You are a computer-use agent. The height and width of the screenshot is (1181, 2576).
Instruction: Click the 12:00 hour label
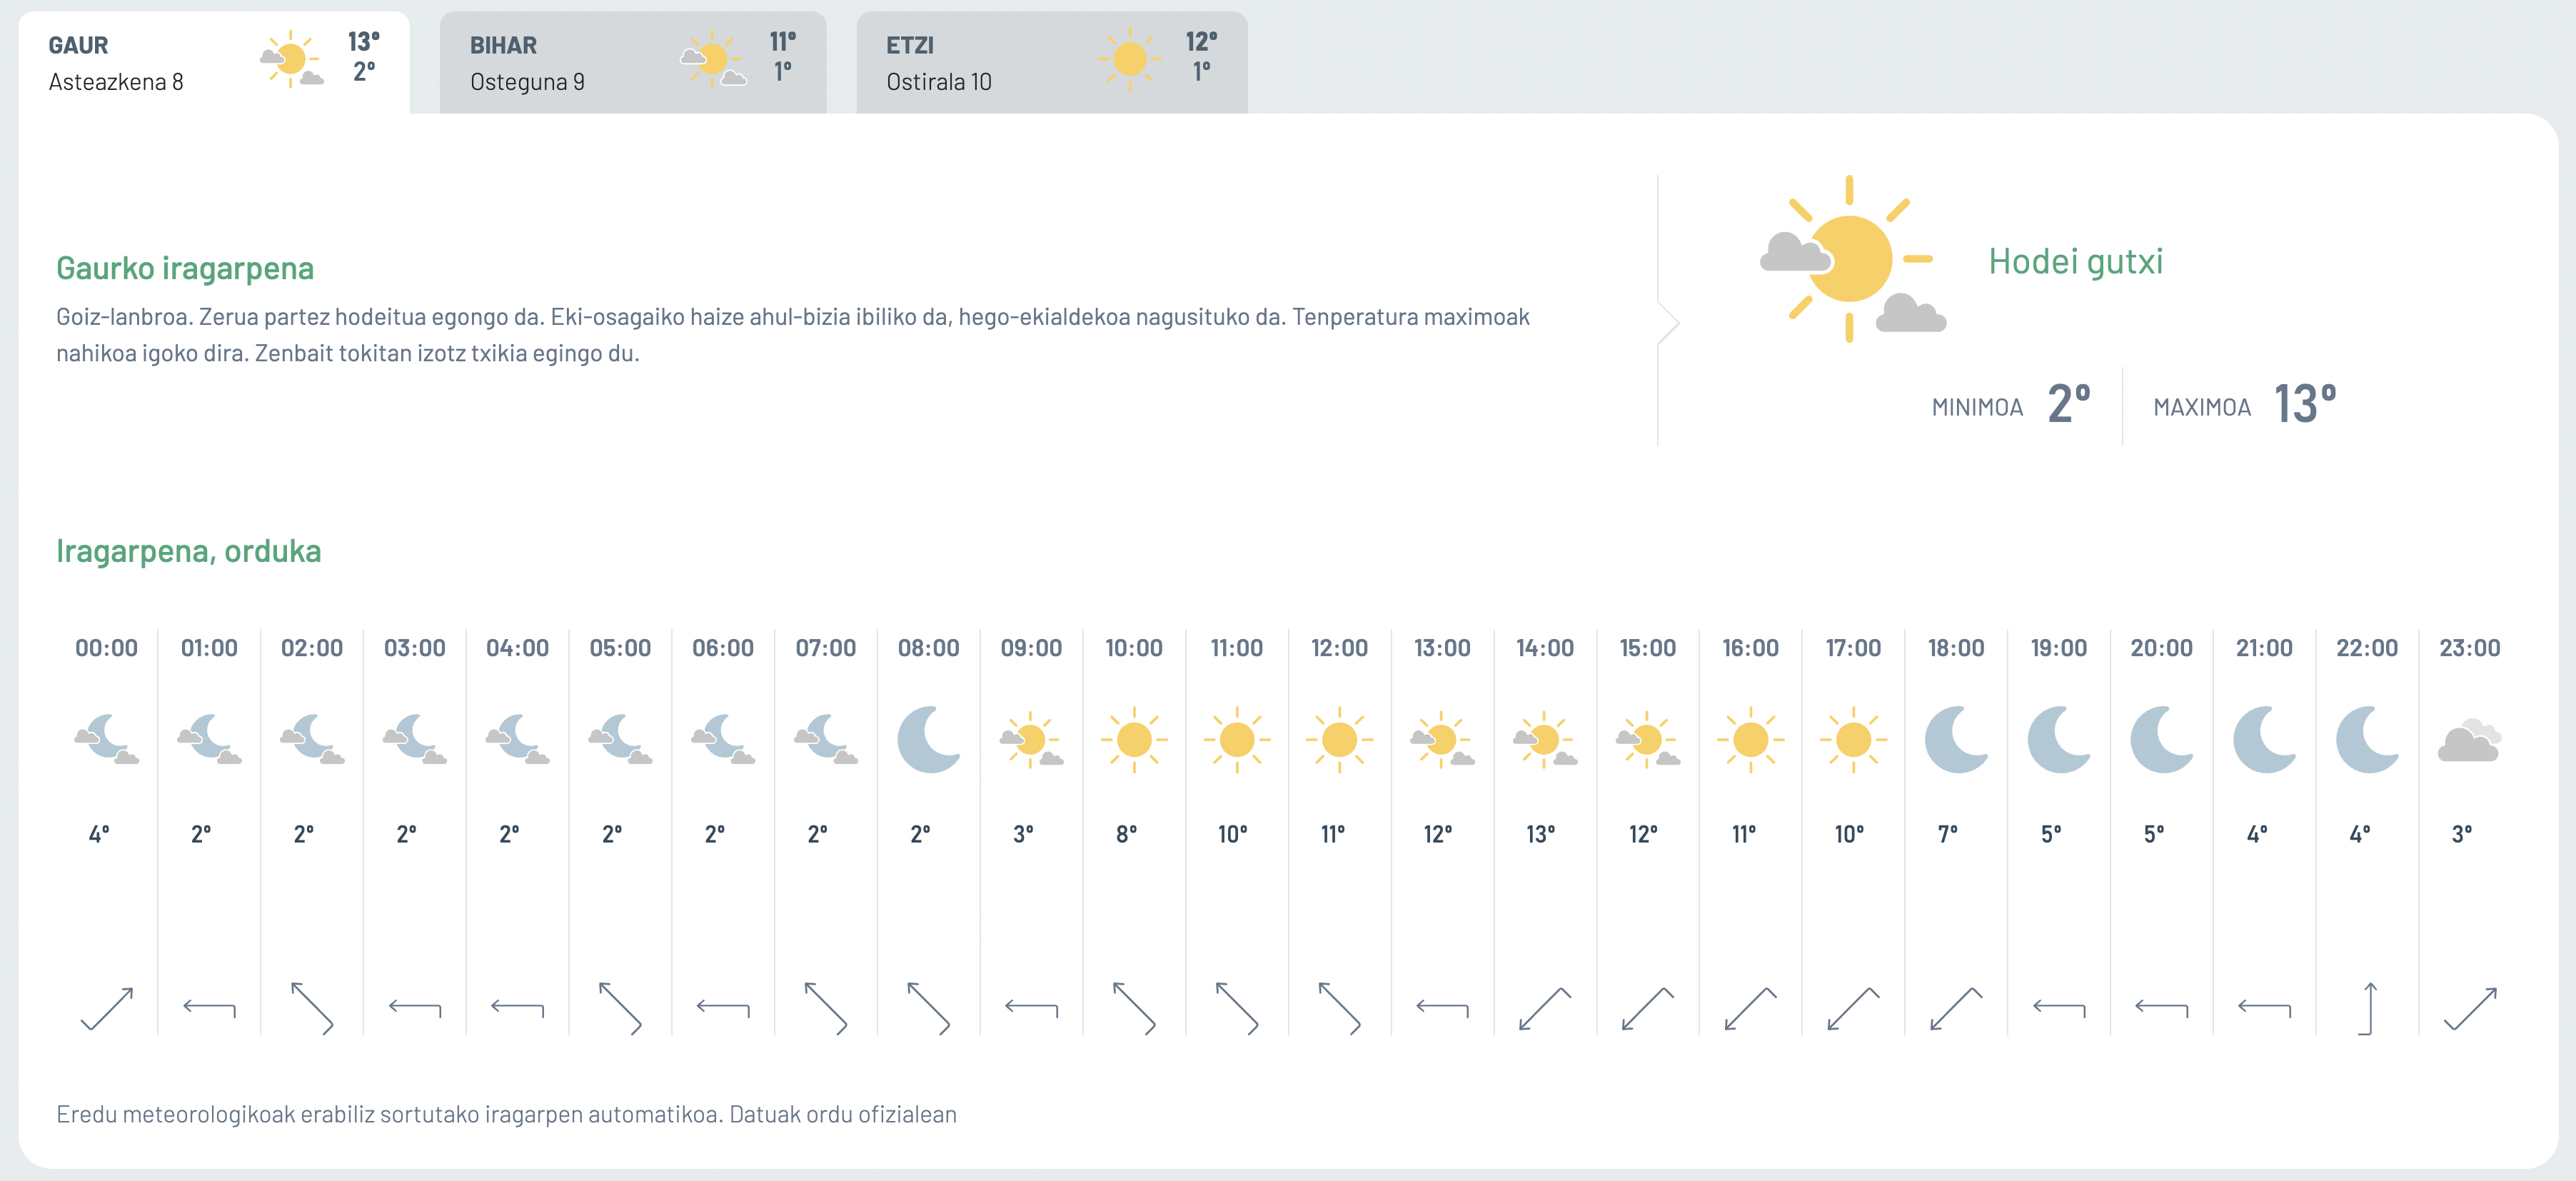(1339, 648)
